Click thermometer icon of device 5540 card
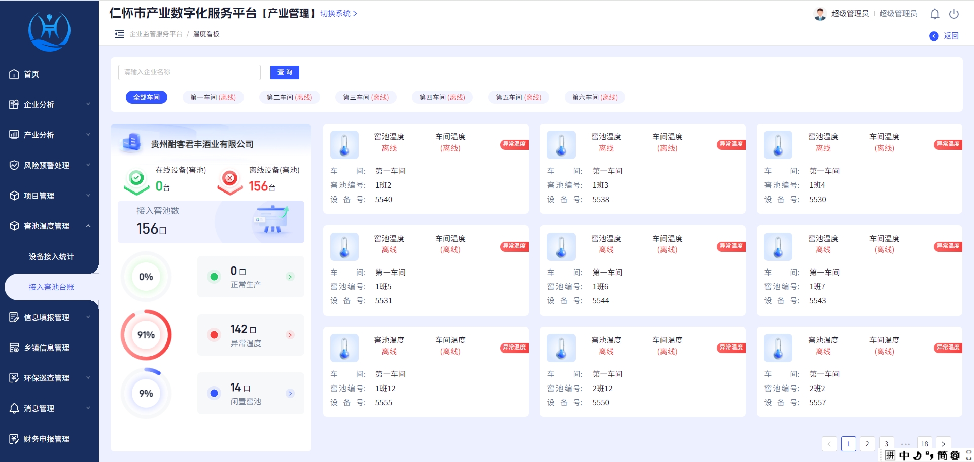Screen dimensions: 974x462 (344, 145)
